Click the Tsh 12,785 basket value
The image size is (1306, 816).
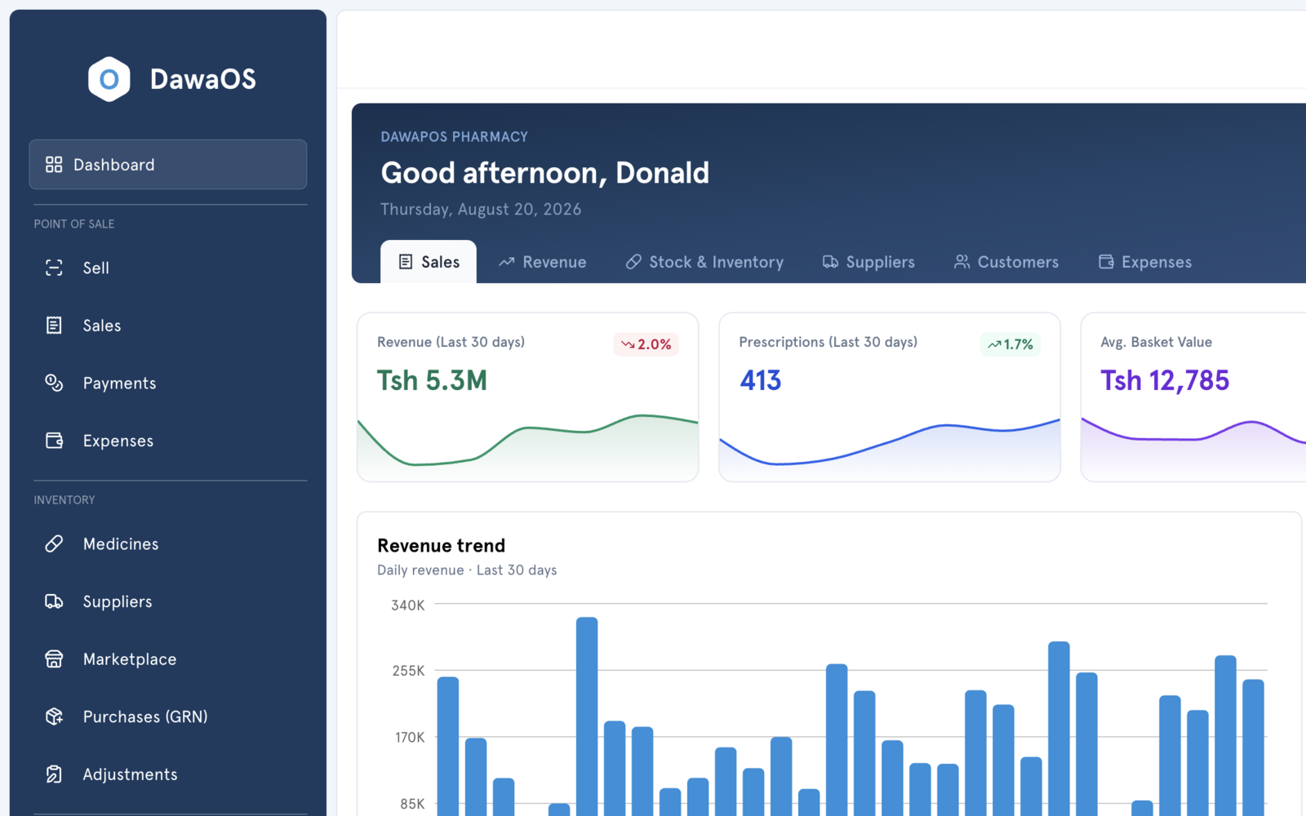pyautogui.click(x=1165, y=380)
